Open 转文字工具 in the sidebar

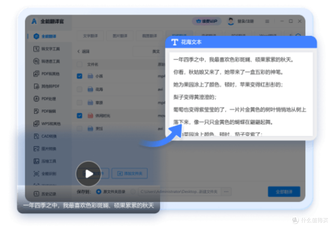click(47, 49)
